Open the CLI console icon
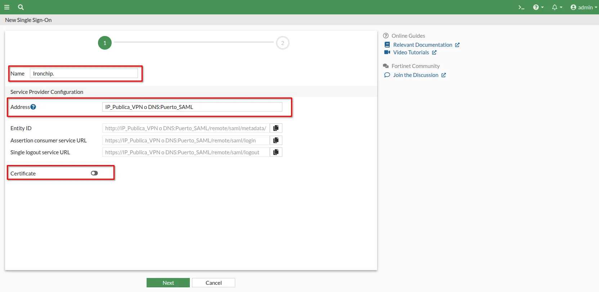Image resolution: width=599 pixels, height=292 pixels. click(x=521, y=7)
